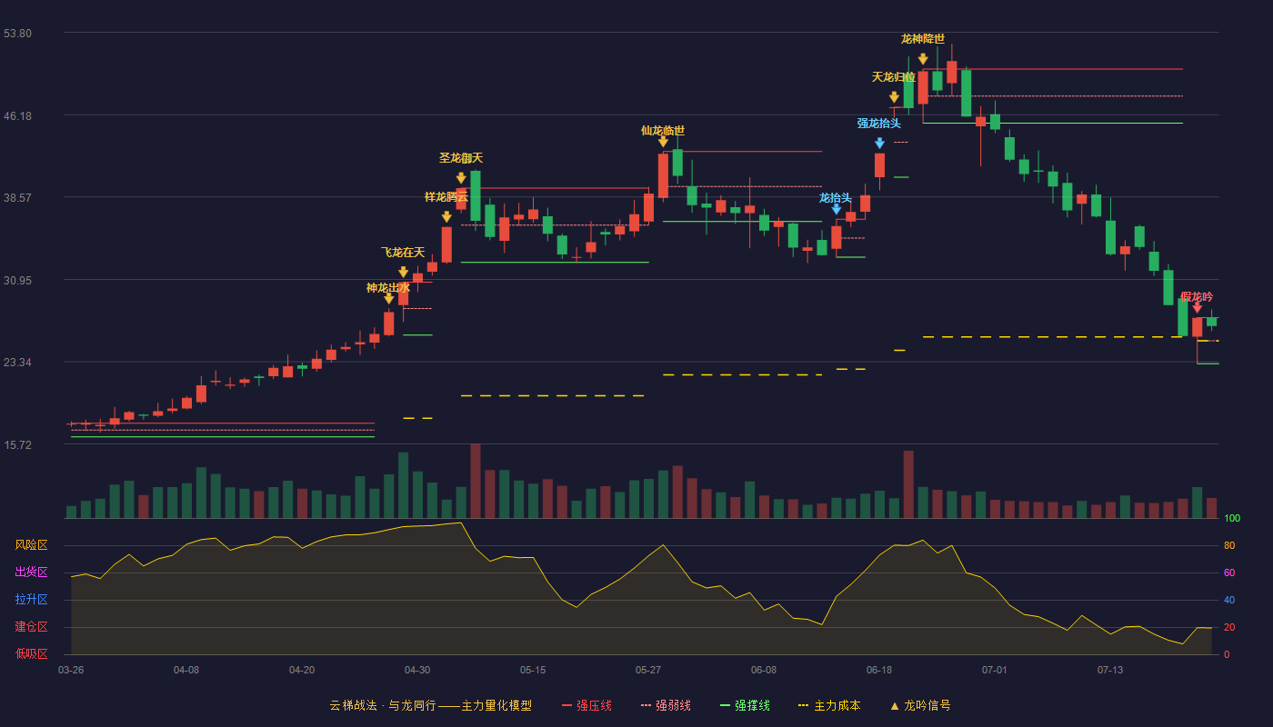
Task: Click the 04-08 date label
Action: (186, 670)
